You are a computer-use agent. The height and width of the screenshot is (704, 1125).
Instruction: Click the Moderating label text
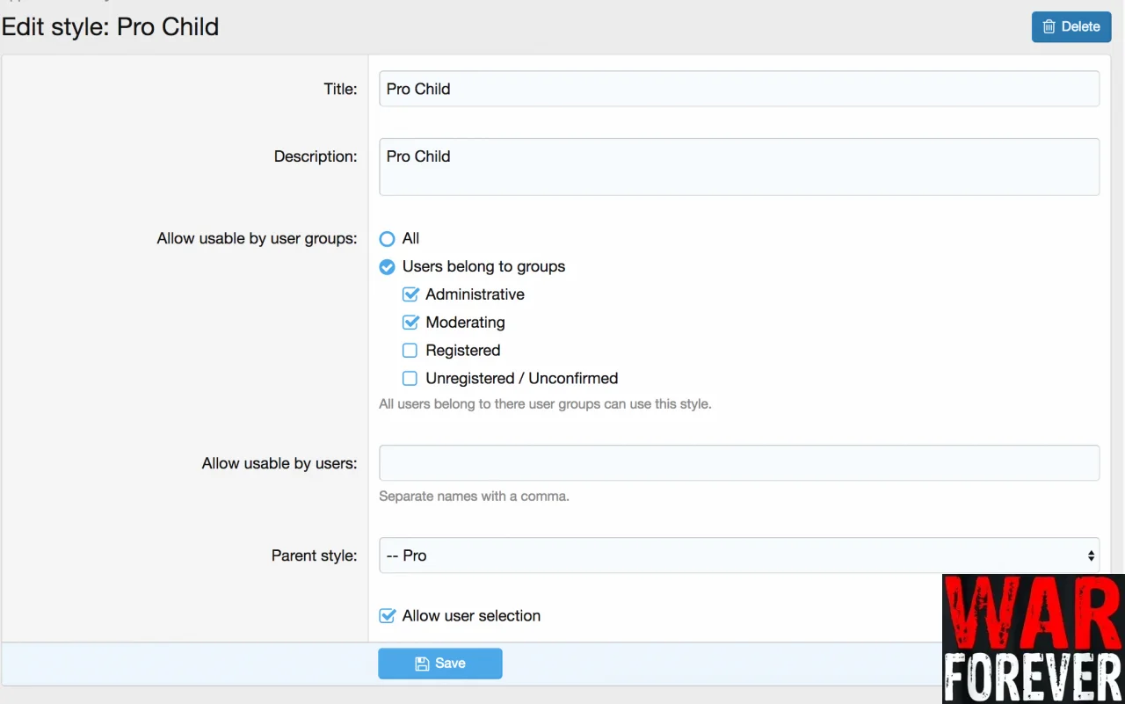point(465,323)
